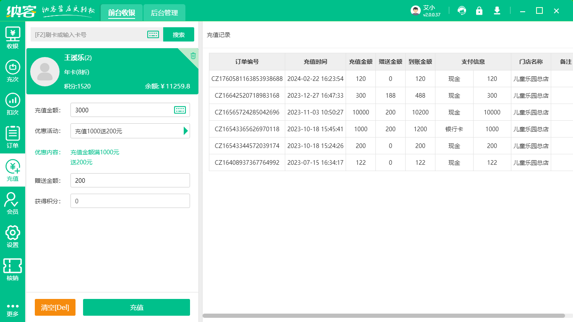Click the lock screen icon
573x322 pixels.
point(479,11)
